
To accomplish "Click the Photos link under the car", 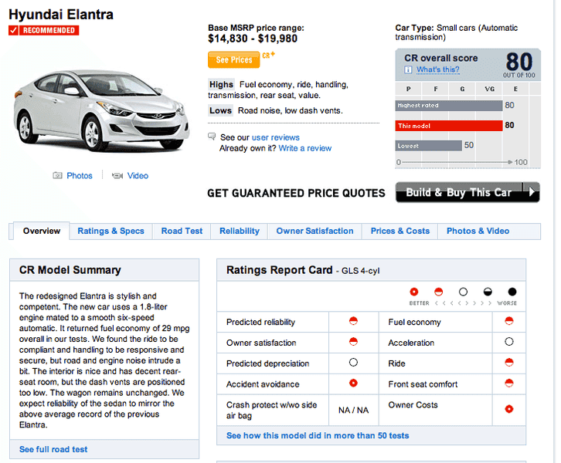I will pos(80,176).
